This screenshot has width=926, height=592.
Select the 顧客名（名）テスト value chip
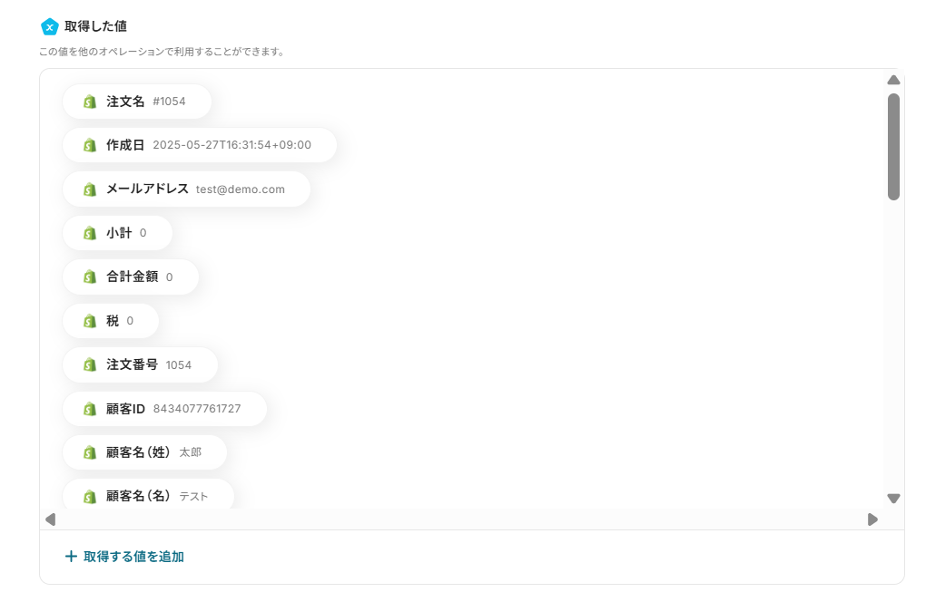pos(148,494)
